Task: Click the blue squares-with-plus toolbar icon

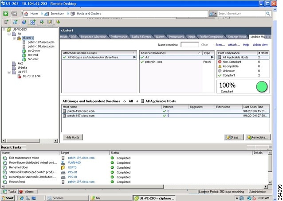Action: point(33,22)
